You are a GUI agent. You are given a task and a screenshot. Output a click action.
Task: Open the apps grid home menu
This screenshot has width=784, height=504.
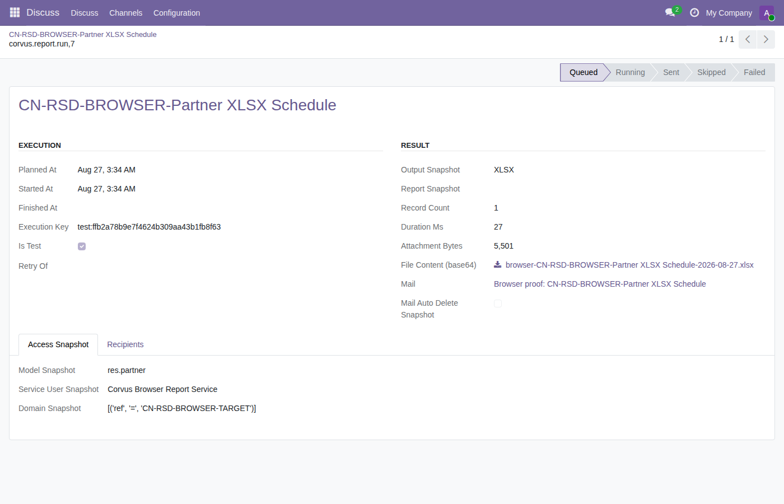click(x=15, y=12)
